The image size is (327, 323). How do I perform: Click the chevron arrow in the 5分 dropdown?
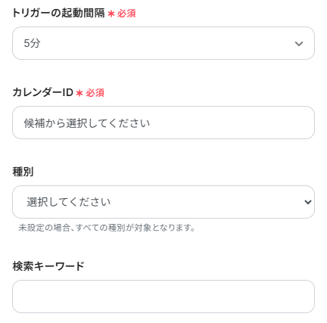click(x=299, y=44)
